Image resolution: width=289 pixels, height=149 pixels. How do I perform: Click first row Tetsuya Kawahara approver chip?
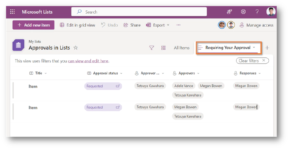[x=150, y=86]
